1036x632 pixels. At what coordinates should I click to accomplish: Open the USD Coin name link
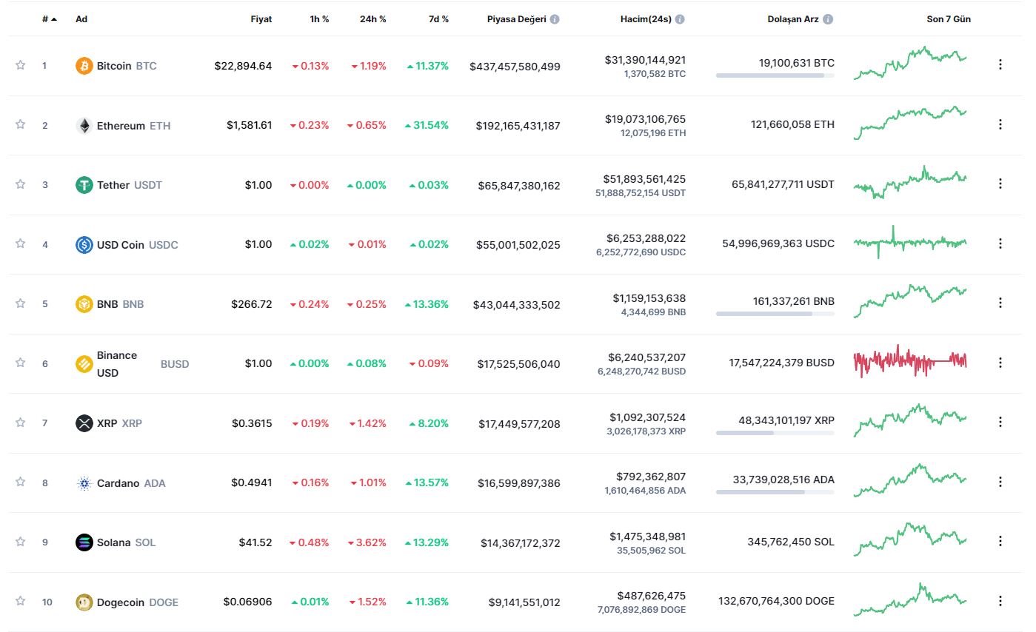tap(121, 245)
